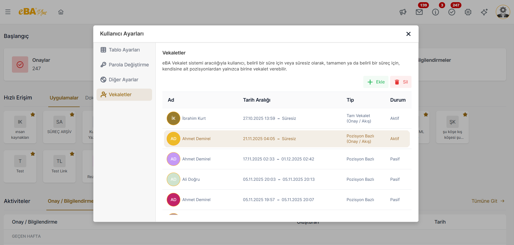Viewport: 514px width, 245px height.
Task: Open Diğer Ayarlar settings section
Action: point(124,80)
